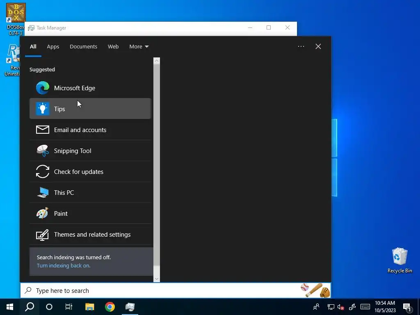Open This PC
Image resolution: width=420 pixels, height=315 pixels.
coord(90,192)
